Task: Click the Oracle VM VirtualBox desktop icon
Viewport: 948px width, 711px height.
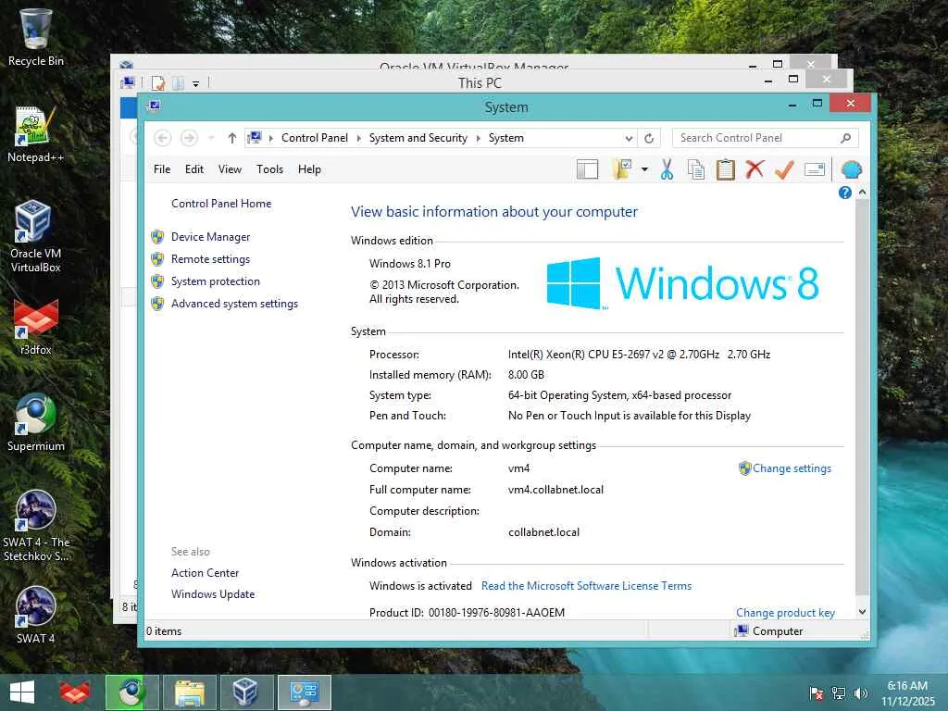Action: 36,236
